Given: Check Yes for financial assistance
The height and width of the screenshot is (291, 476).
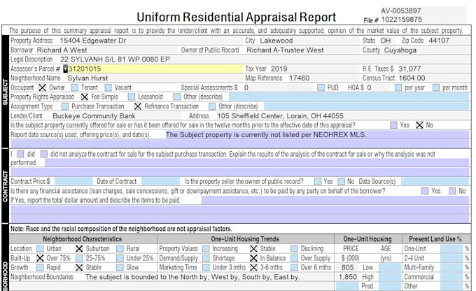Looking at the screenshot, I should (425, 191).
